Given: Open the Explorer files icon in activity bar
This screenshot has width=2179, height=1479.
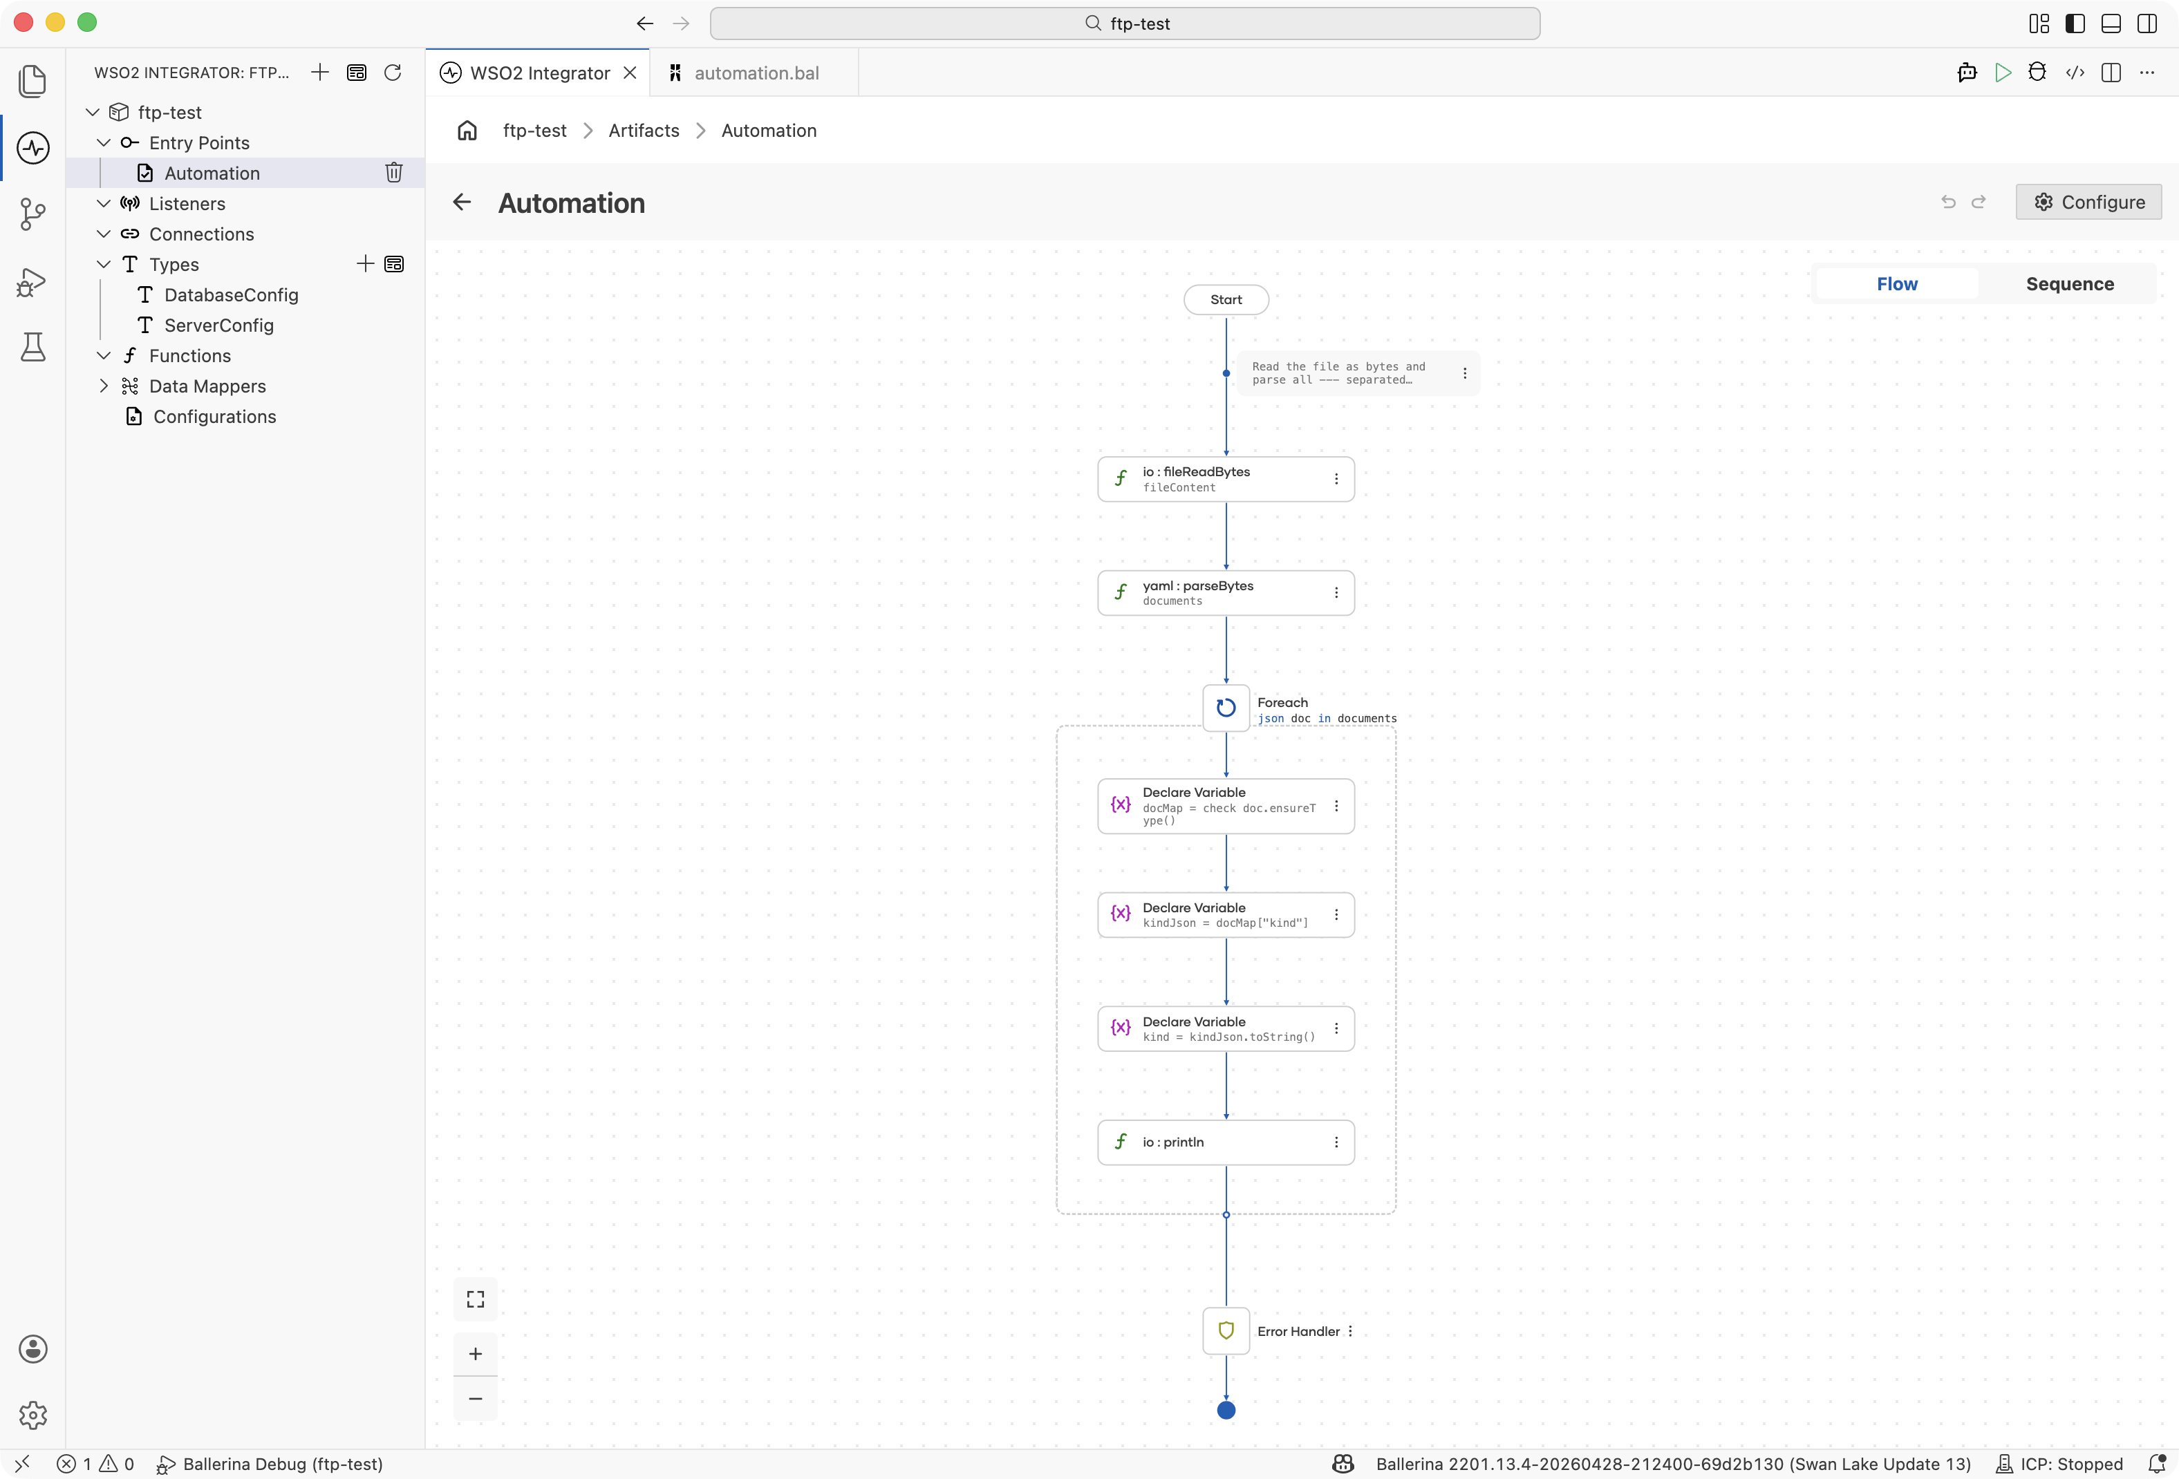Looking at the screenshot, I should (x=32, y=81).
